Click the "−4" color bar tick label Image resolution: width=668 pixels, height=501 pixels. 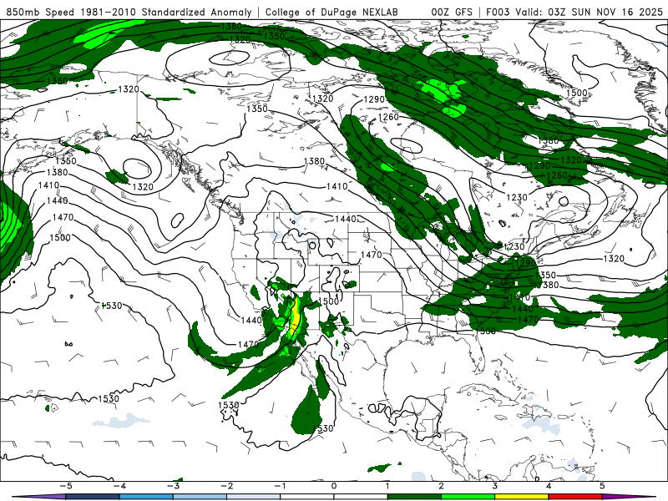tap(119, 486)
